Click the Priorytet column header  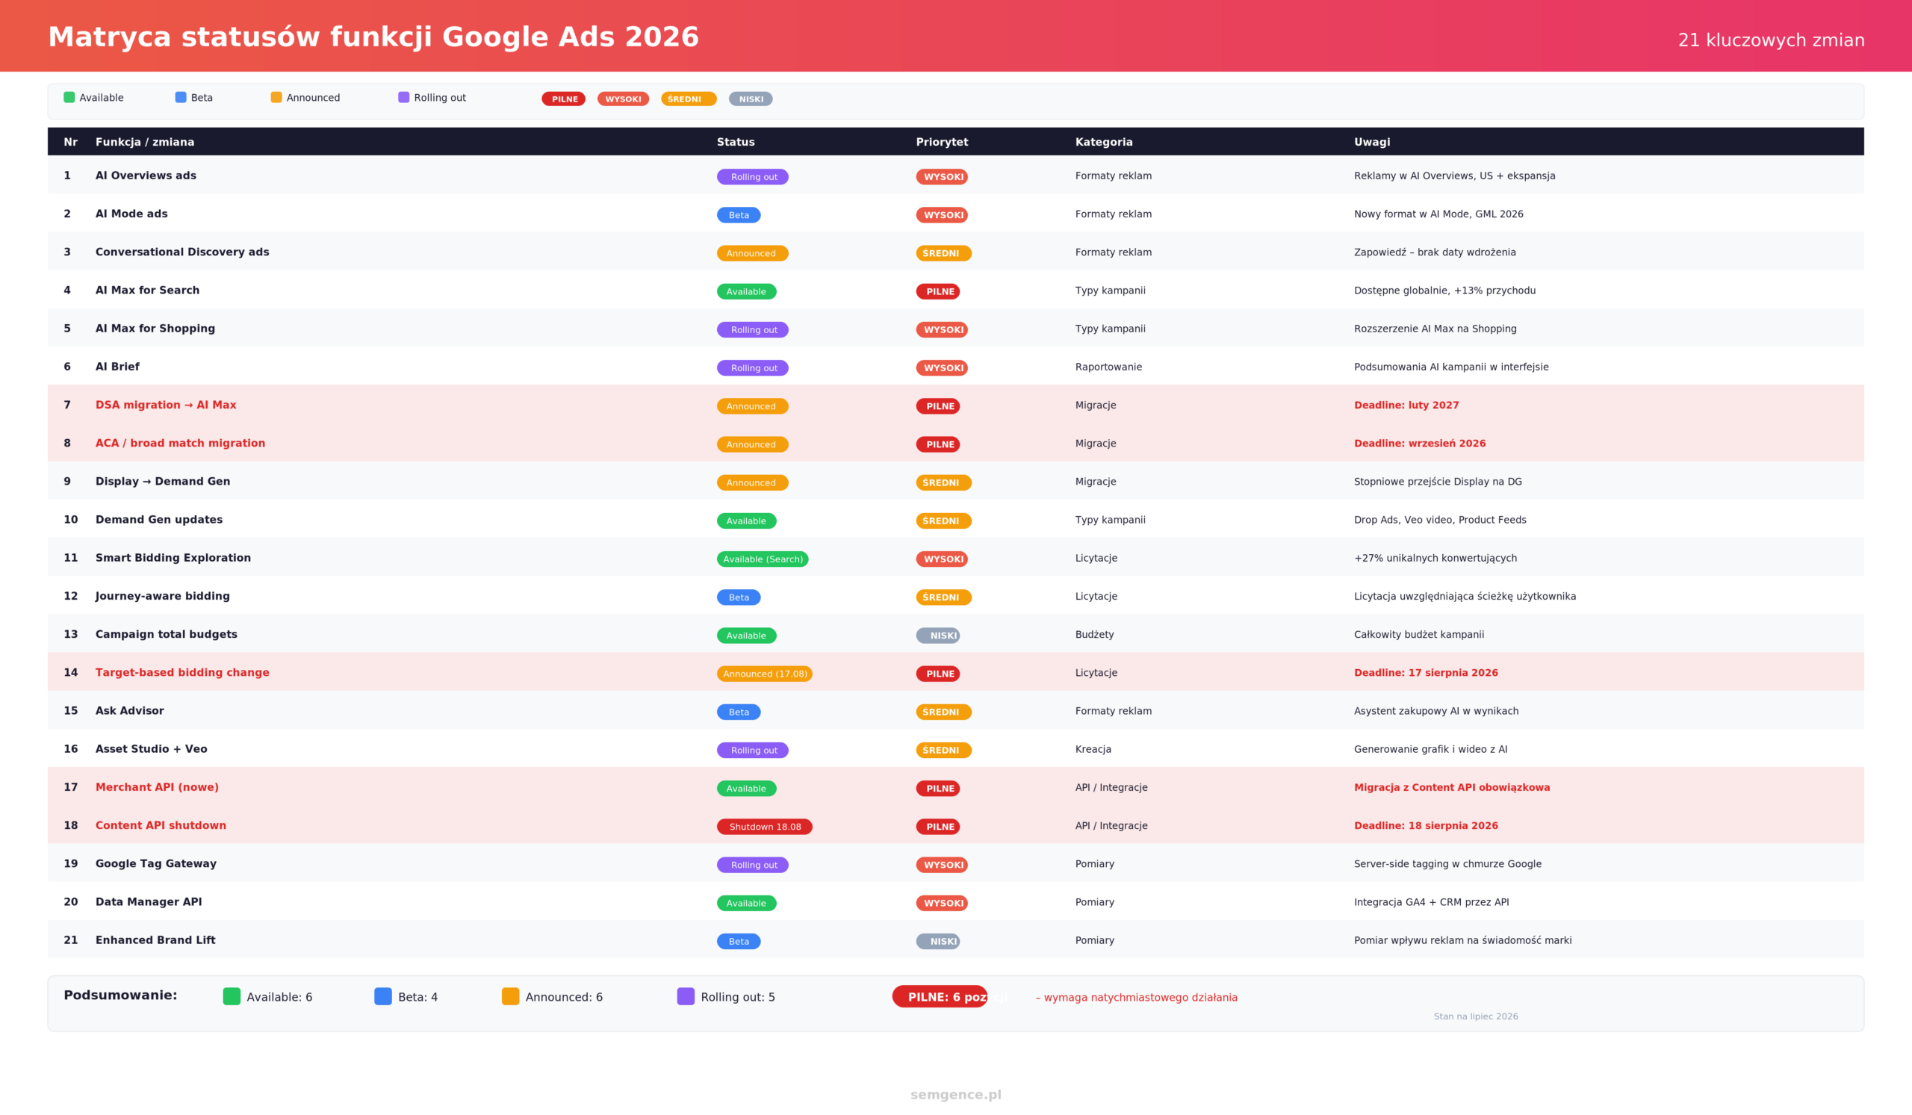tap(942, 142)
